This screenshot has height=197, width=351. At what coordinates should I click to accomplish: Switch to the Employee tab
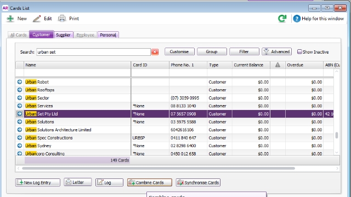click(x=86, y=35)
